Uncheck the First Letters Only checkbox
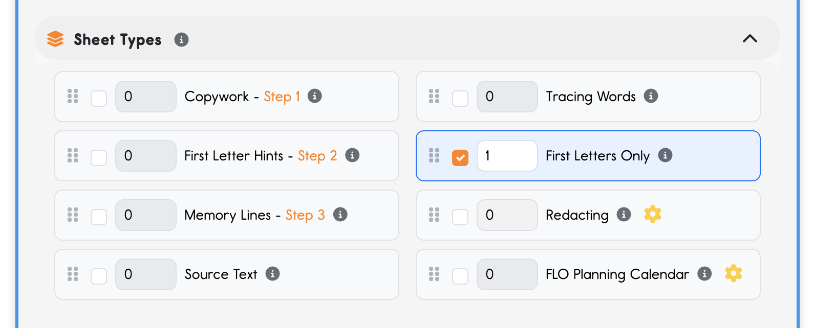Screen dimensions: 814x328 [460, 157]
